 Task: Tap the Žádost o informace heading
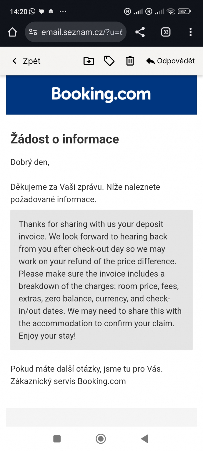click(x=65, y=139)
